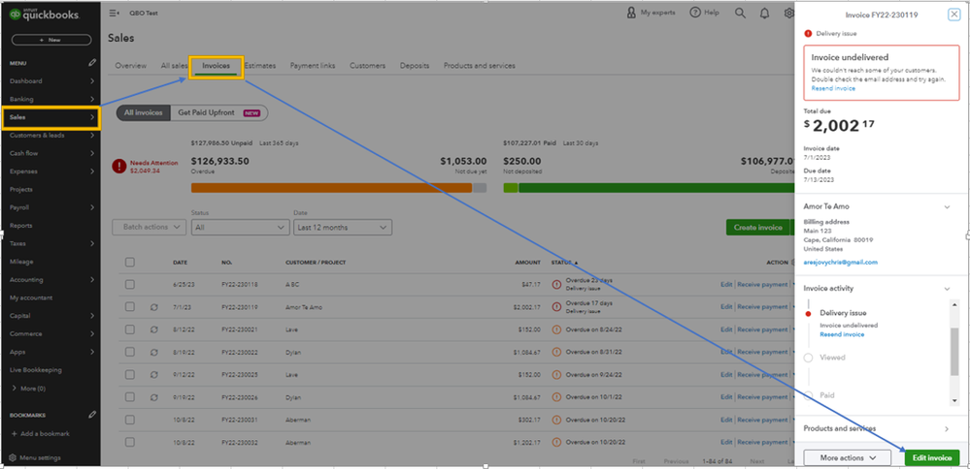Expand the Dashboard sidebar submenu
Viewport: 970px width, 469px height.
pyautogui.click(x=92, y=80)
